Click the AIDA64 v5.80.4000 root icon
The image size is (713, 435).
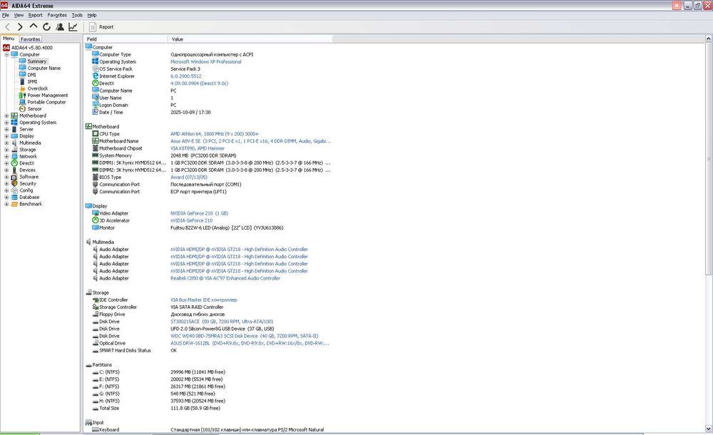(x=6, y=48)
